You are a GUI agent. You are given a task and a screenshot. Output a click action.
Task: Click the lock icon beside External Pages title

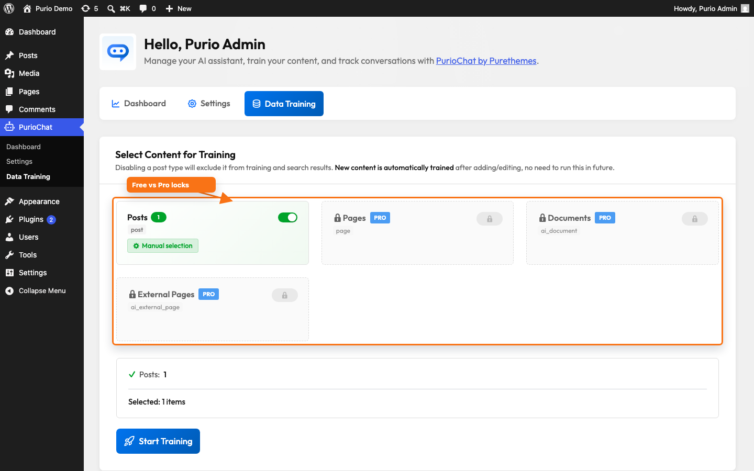132,294
